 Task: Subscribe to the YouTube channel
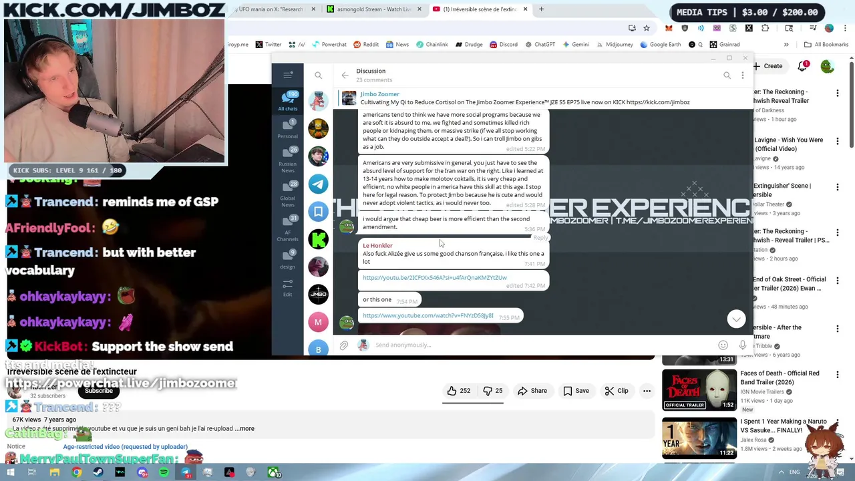click(x=98, y=391)
